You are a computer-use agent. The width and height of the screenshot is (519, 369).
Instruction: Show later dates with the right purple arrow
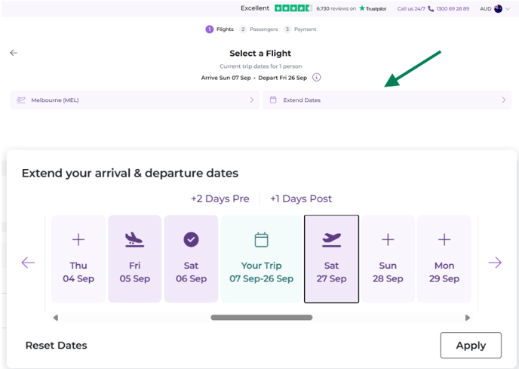(x=495, y=263)
